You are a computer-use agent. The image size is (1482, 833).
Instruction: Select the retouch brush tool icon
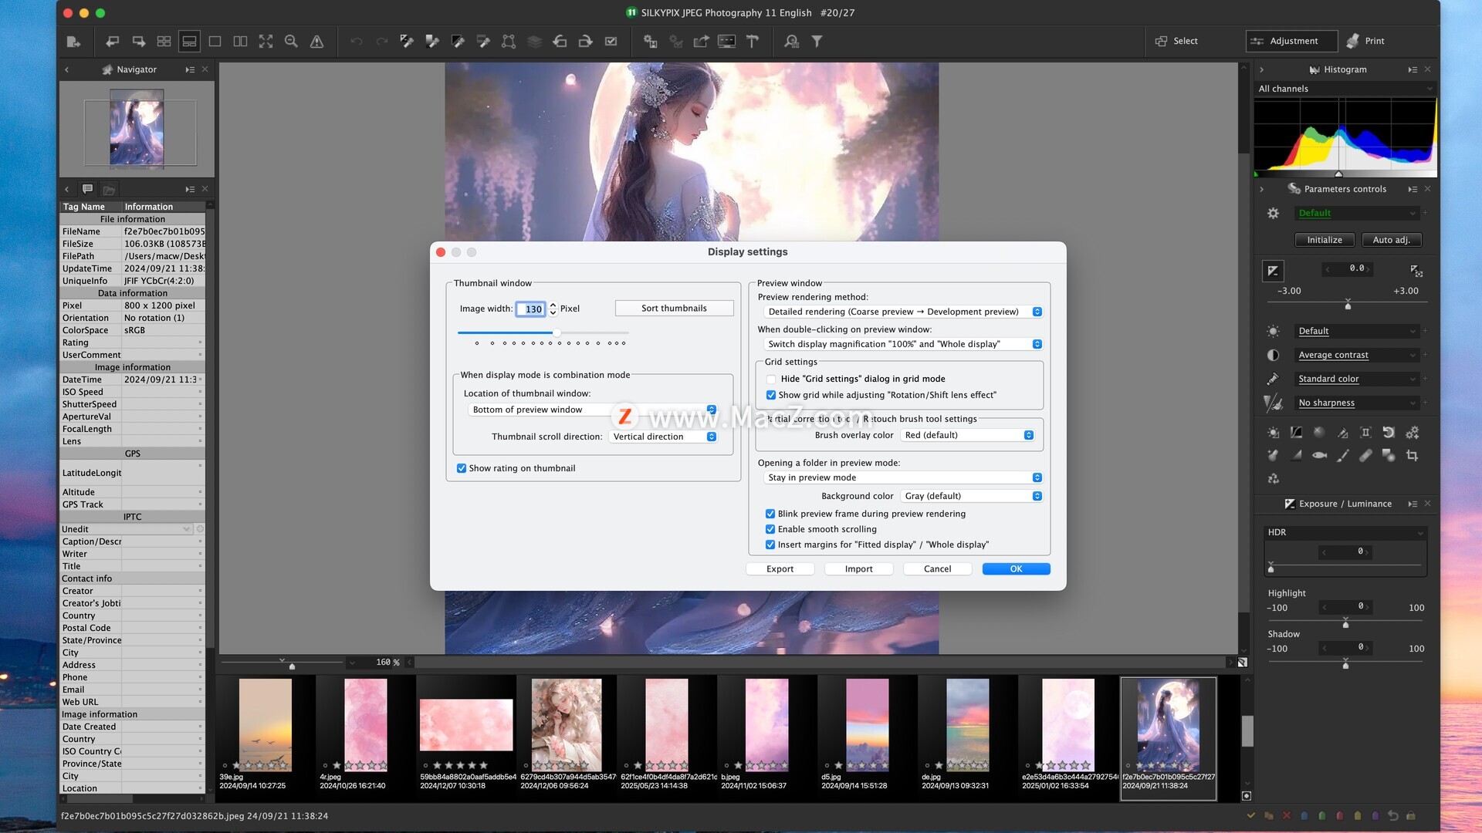pyautogui.click(x=1343, y=456)
